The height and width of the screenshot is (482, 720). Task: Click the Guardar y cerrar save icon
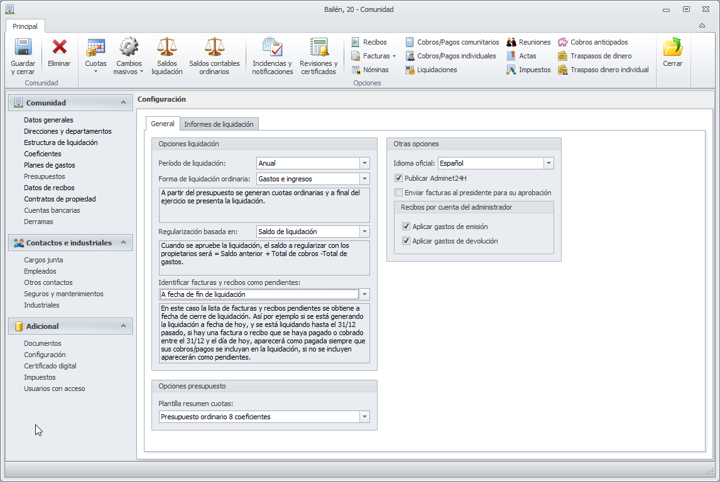point(23,47)
